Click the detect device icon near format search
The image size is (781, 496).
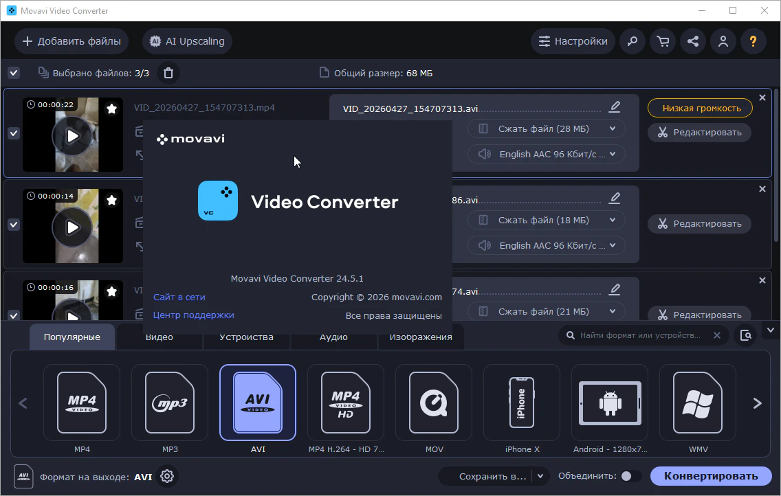745,335
